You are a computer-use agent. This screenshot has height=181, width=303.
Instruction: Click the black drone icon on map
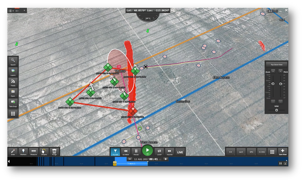pos(146,67)
